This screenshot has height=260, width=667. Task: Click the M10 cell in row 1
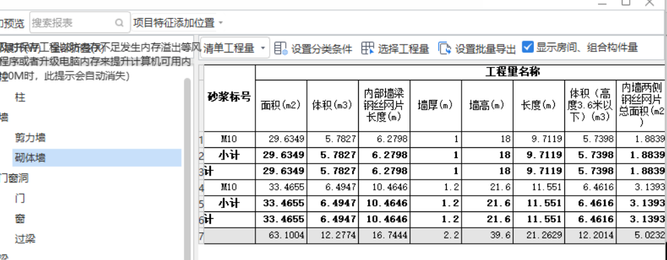[x=230, y=139]
